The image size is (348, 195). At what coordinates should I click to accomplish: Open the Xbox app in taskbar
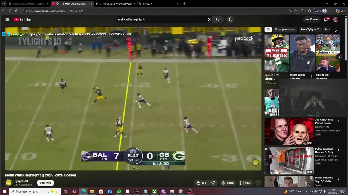pos(154,191)
